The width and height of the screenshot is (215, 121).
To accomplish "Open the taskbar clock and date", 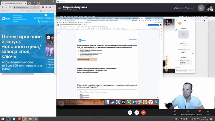I will point(204,119).
